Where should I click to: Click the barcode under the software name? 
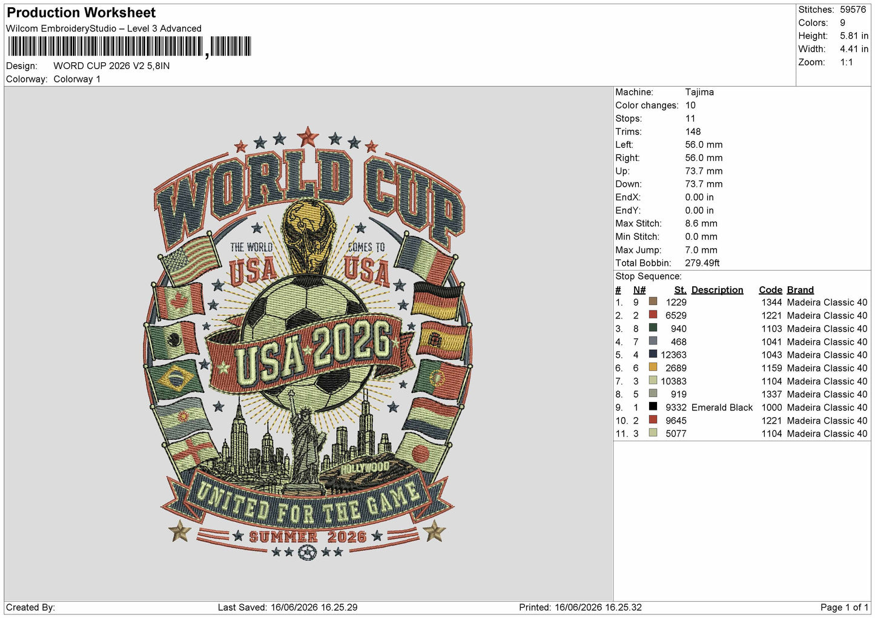pyautogui.click(x=128, y=47)
